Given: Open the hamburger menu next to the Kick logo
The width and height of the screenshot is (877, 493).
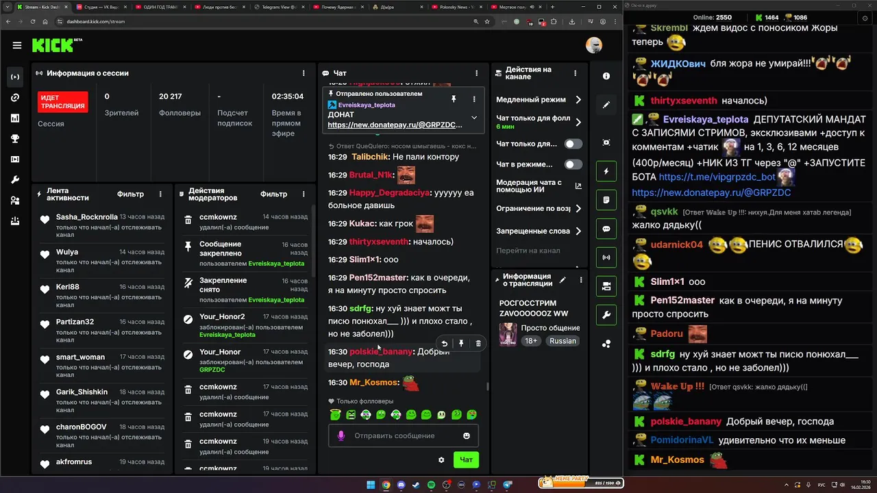Looking at the screenshot, I should [16, 46].
